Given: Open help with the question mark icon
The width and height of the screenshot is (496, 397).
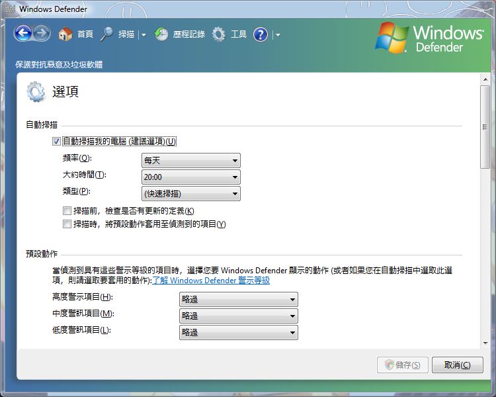Looking at the screenshot, I should click(x=261, y=34).
